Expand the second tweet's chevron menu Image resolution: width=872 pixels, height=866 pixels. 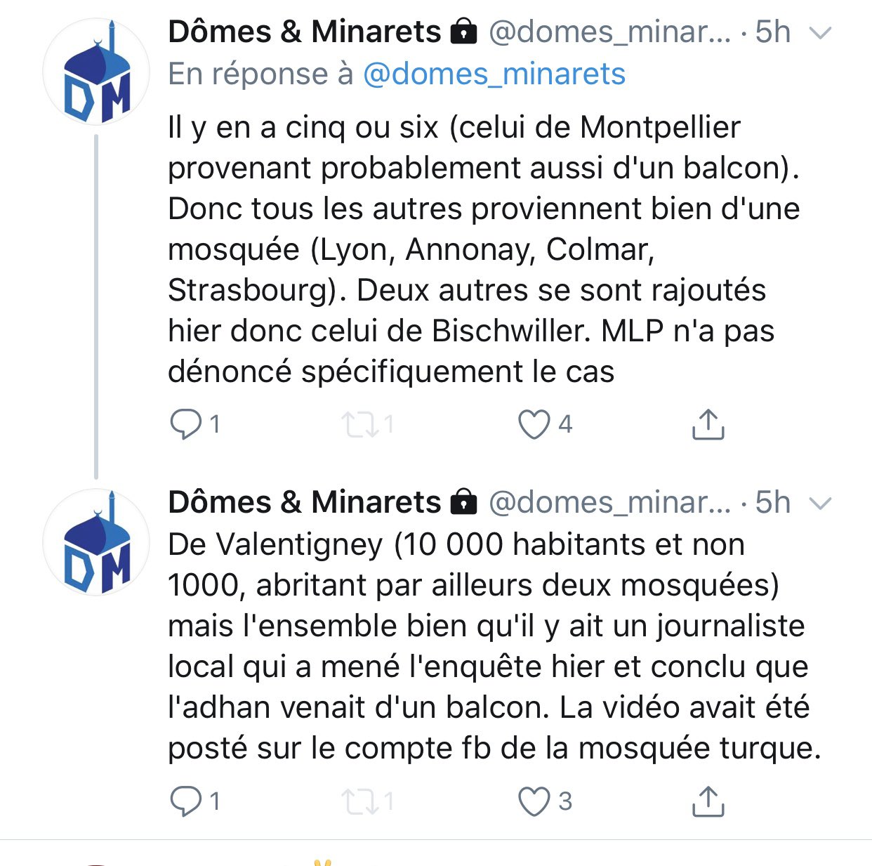pyautogui.click(x=821, y=504)
